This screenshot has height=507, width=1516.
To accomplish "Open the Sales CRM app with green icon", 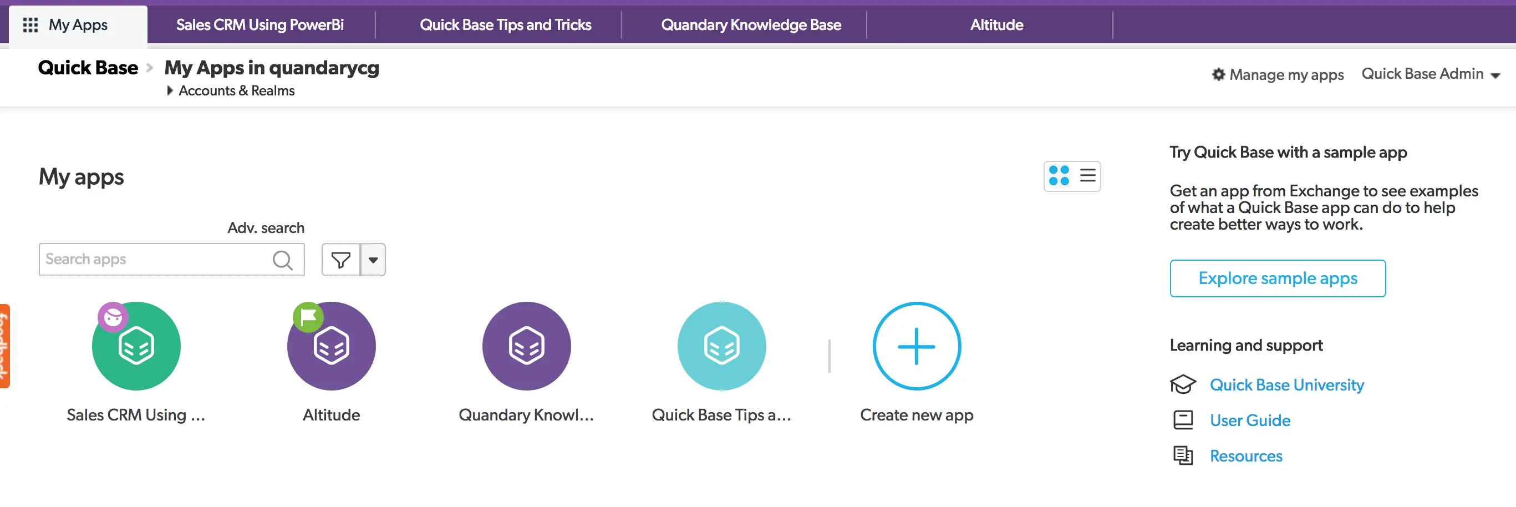I will [x=136, y=346].
